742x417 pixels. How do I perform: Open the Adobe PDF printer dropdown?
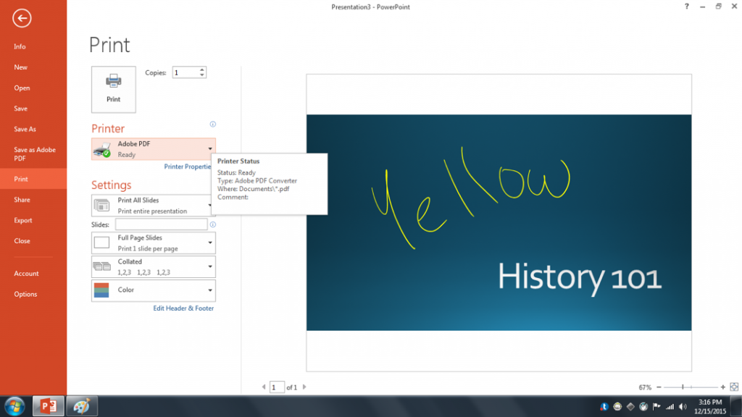[154, 149]
